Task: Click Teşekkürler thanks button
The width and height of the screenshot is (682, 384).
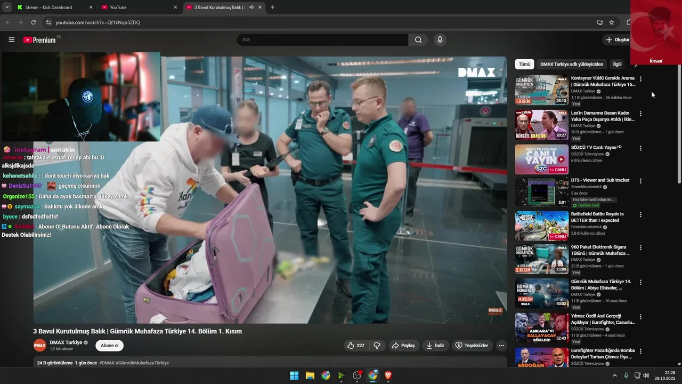Action: [x=472, y=346]
